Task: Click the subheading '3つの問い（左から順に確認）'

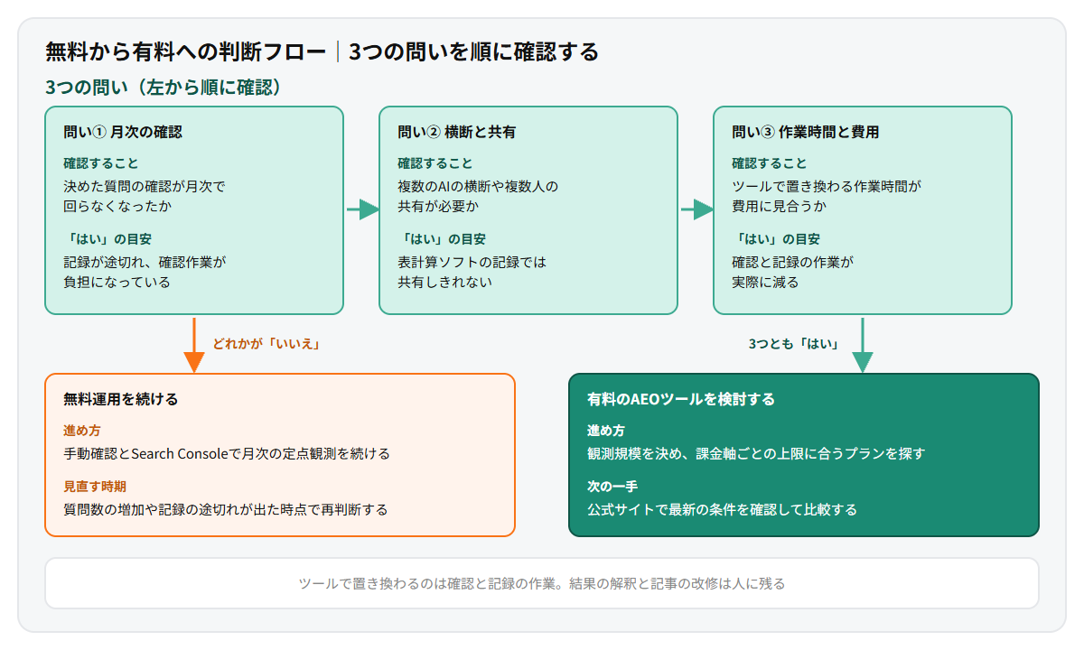Action: (168, 88)
